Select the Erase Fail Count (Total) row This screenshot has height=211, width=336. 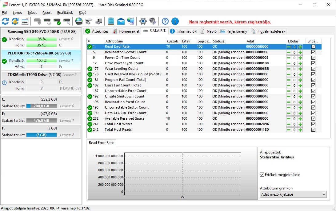pyautogui.click(x=204, y=85)
